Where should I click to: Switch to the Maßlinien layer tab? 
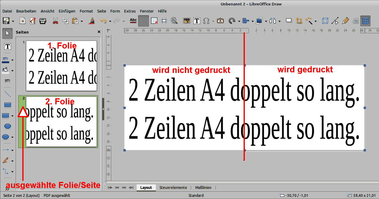(203, 187)
